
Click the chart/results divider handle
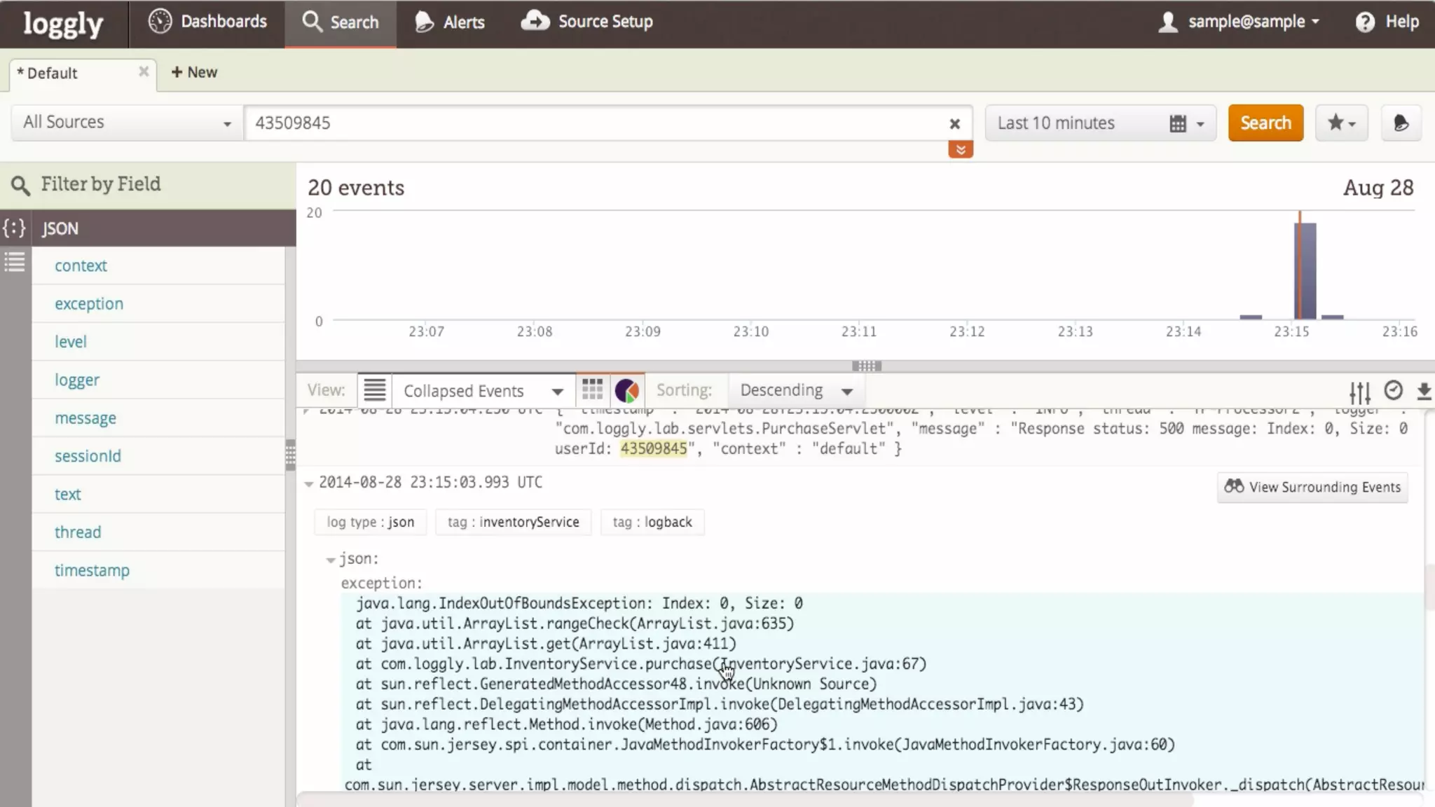866,366
